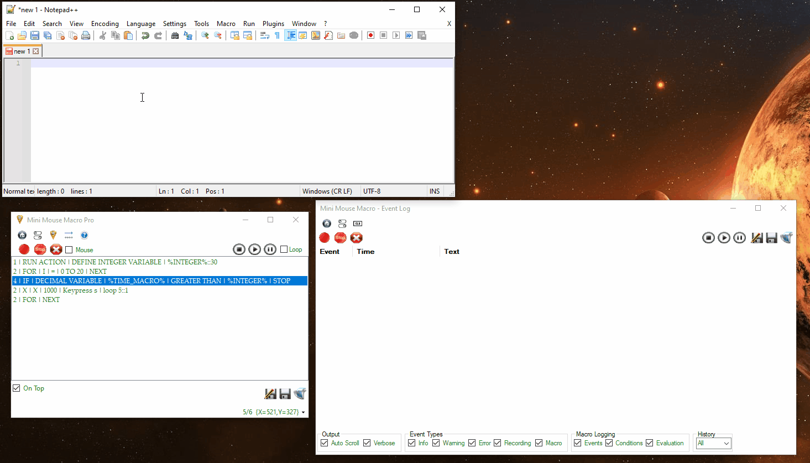
Task: Click the home icon in Event Log window
Action: 327,223
